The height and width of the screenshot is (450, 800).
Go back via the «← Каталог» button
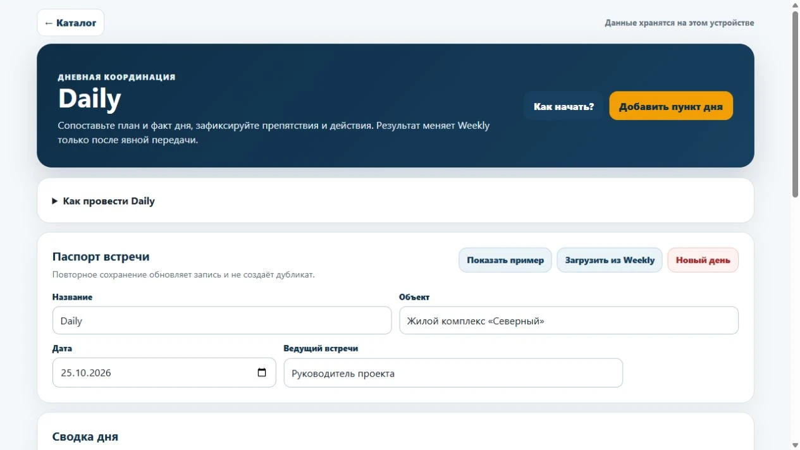point(70,23)
